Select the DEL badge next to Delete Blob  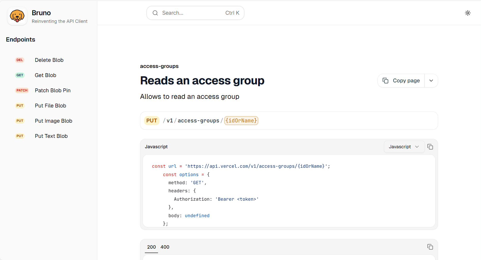pyautogui.click(x=20, y=60)
